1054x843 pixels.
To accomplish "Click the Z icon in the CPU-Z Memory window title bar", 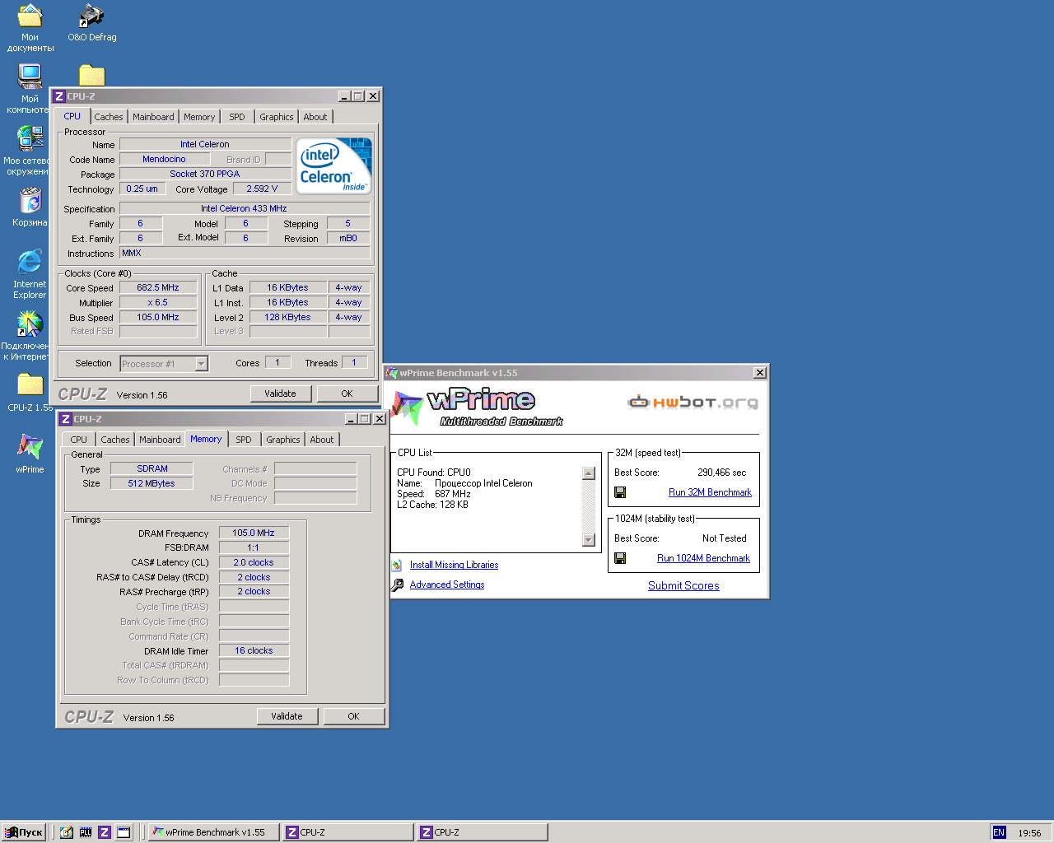I will pos(66,419).
